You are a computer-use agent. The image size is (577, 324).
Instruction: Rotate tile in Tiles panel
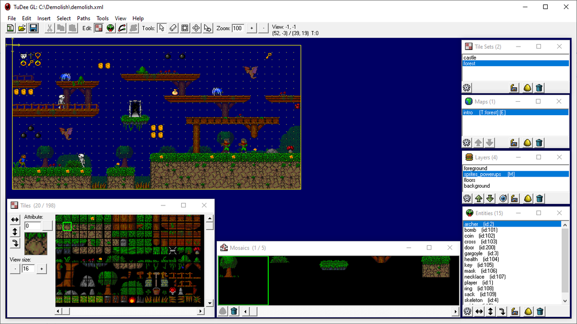tap(15, 243)
